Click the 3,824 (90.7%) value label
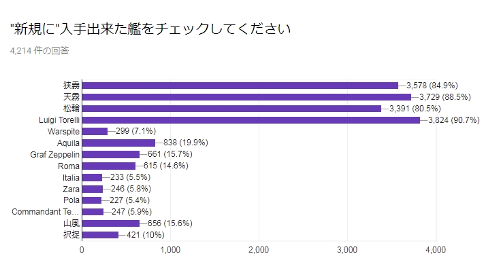 pyautogui.click(x=454, y=120)
